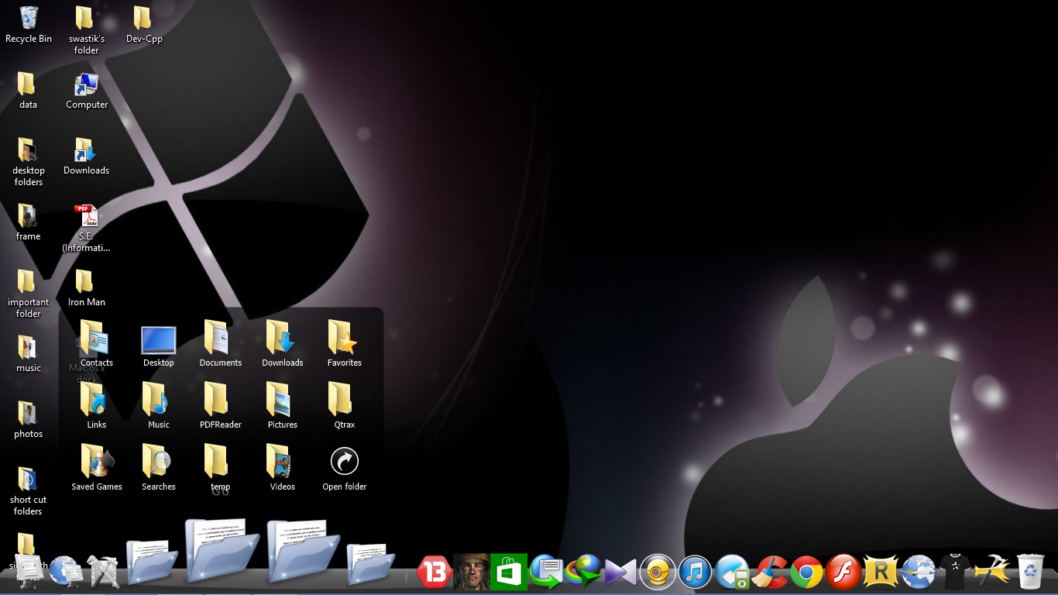
Task: Open the Iron Man folder
Action: [x=85, y=283]
